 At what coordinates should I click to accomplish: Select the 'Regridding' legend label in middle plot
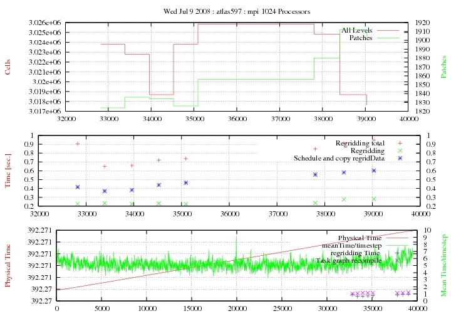coord(367,150)
